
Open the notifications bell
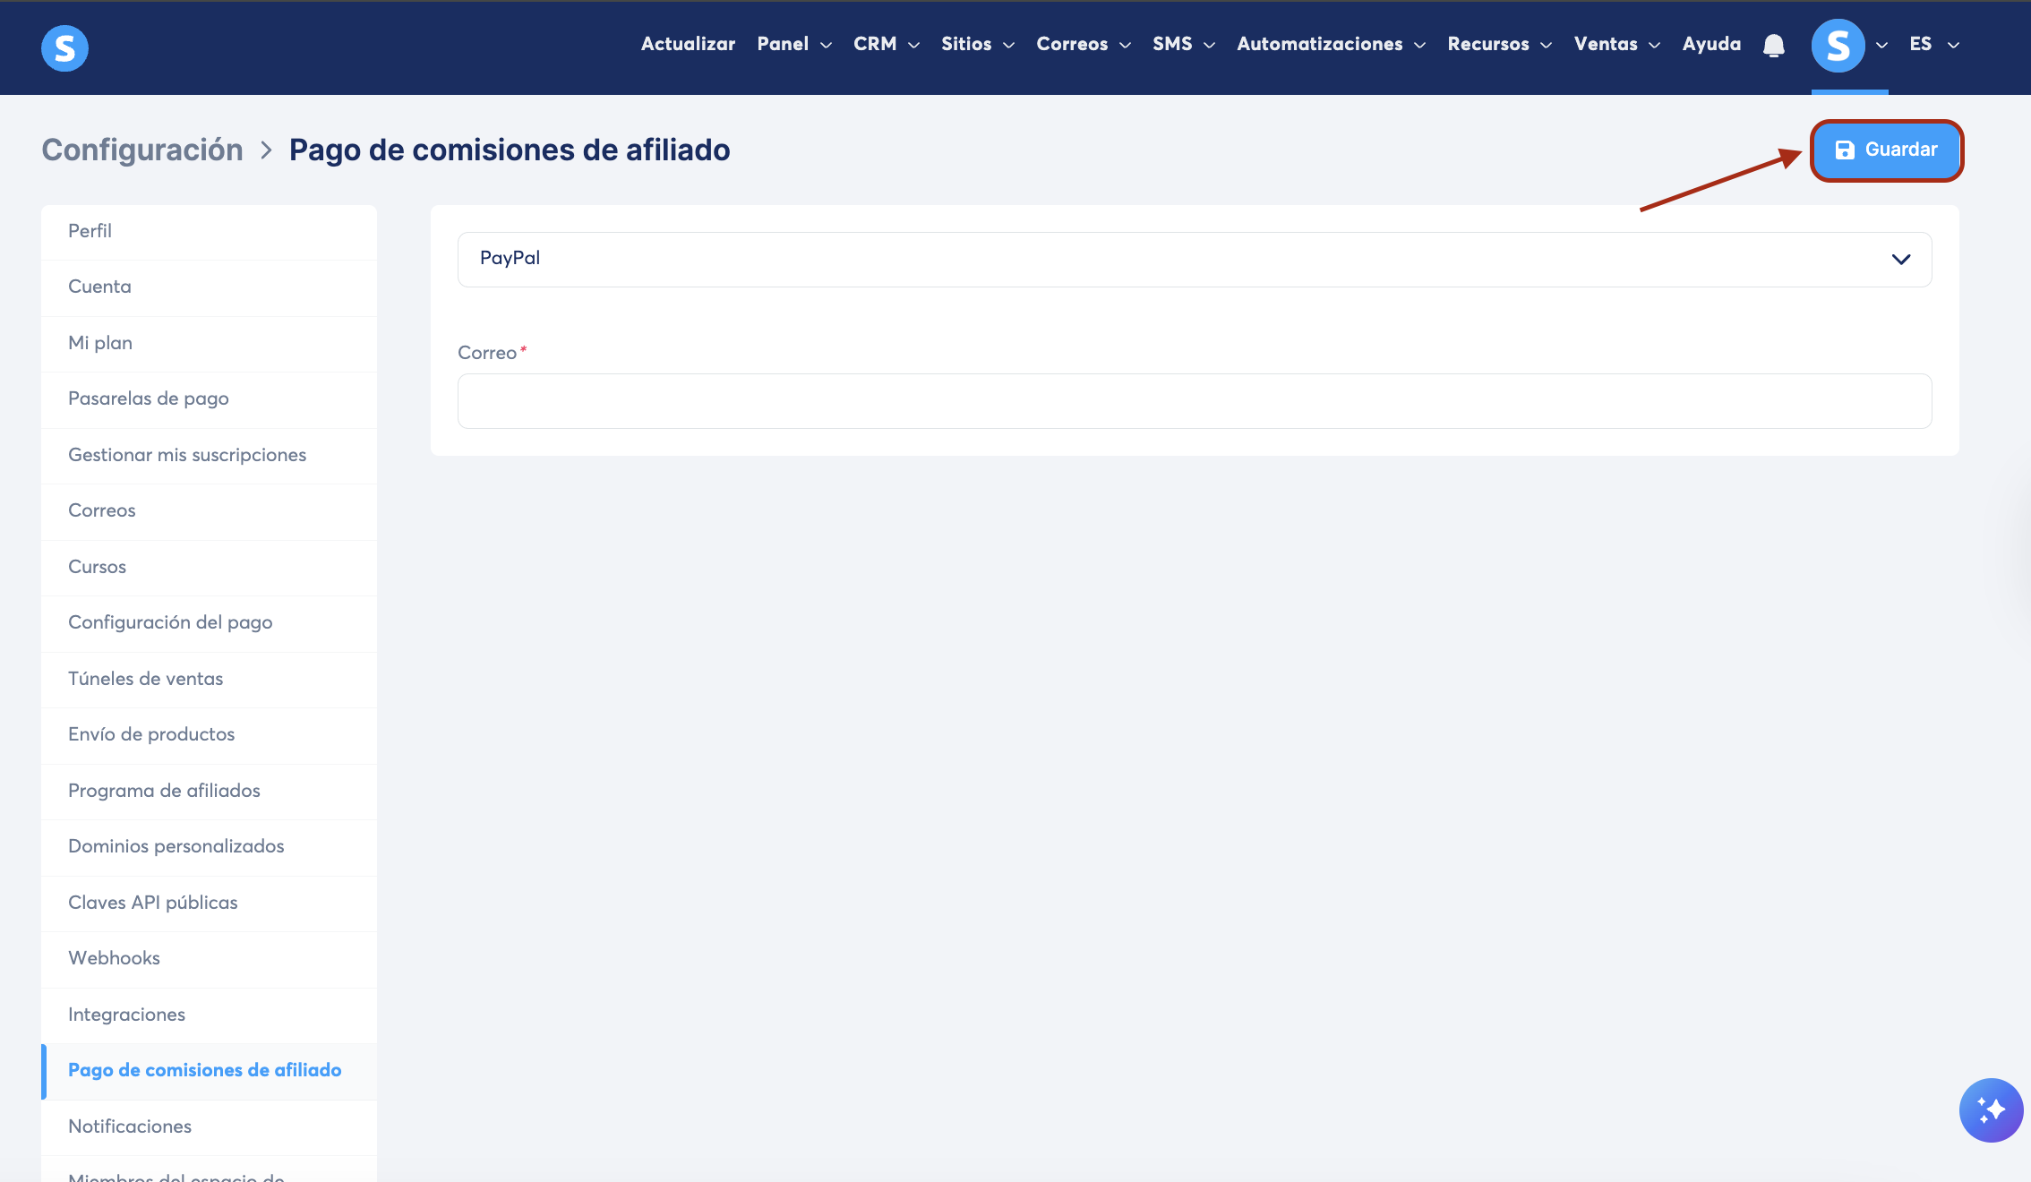[1773, 45]
